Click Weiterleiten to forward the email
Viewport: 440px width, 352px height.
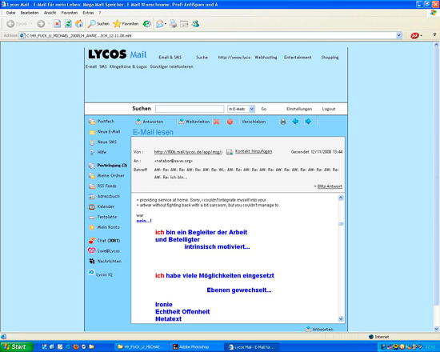point(194,122)
